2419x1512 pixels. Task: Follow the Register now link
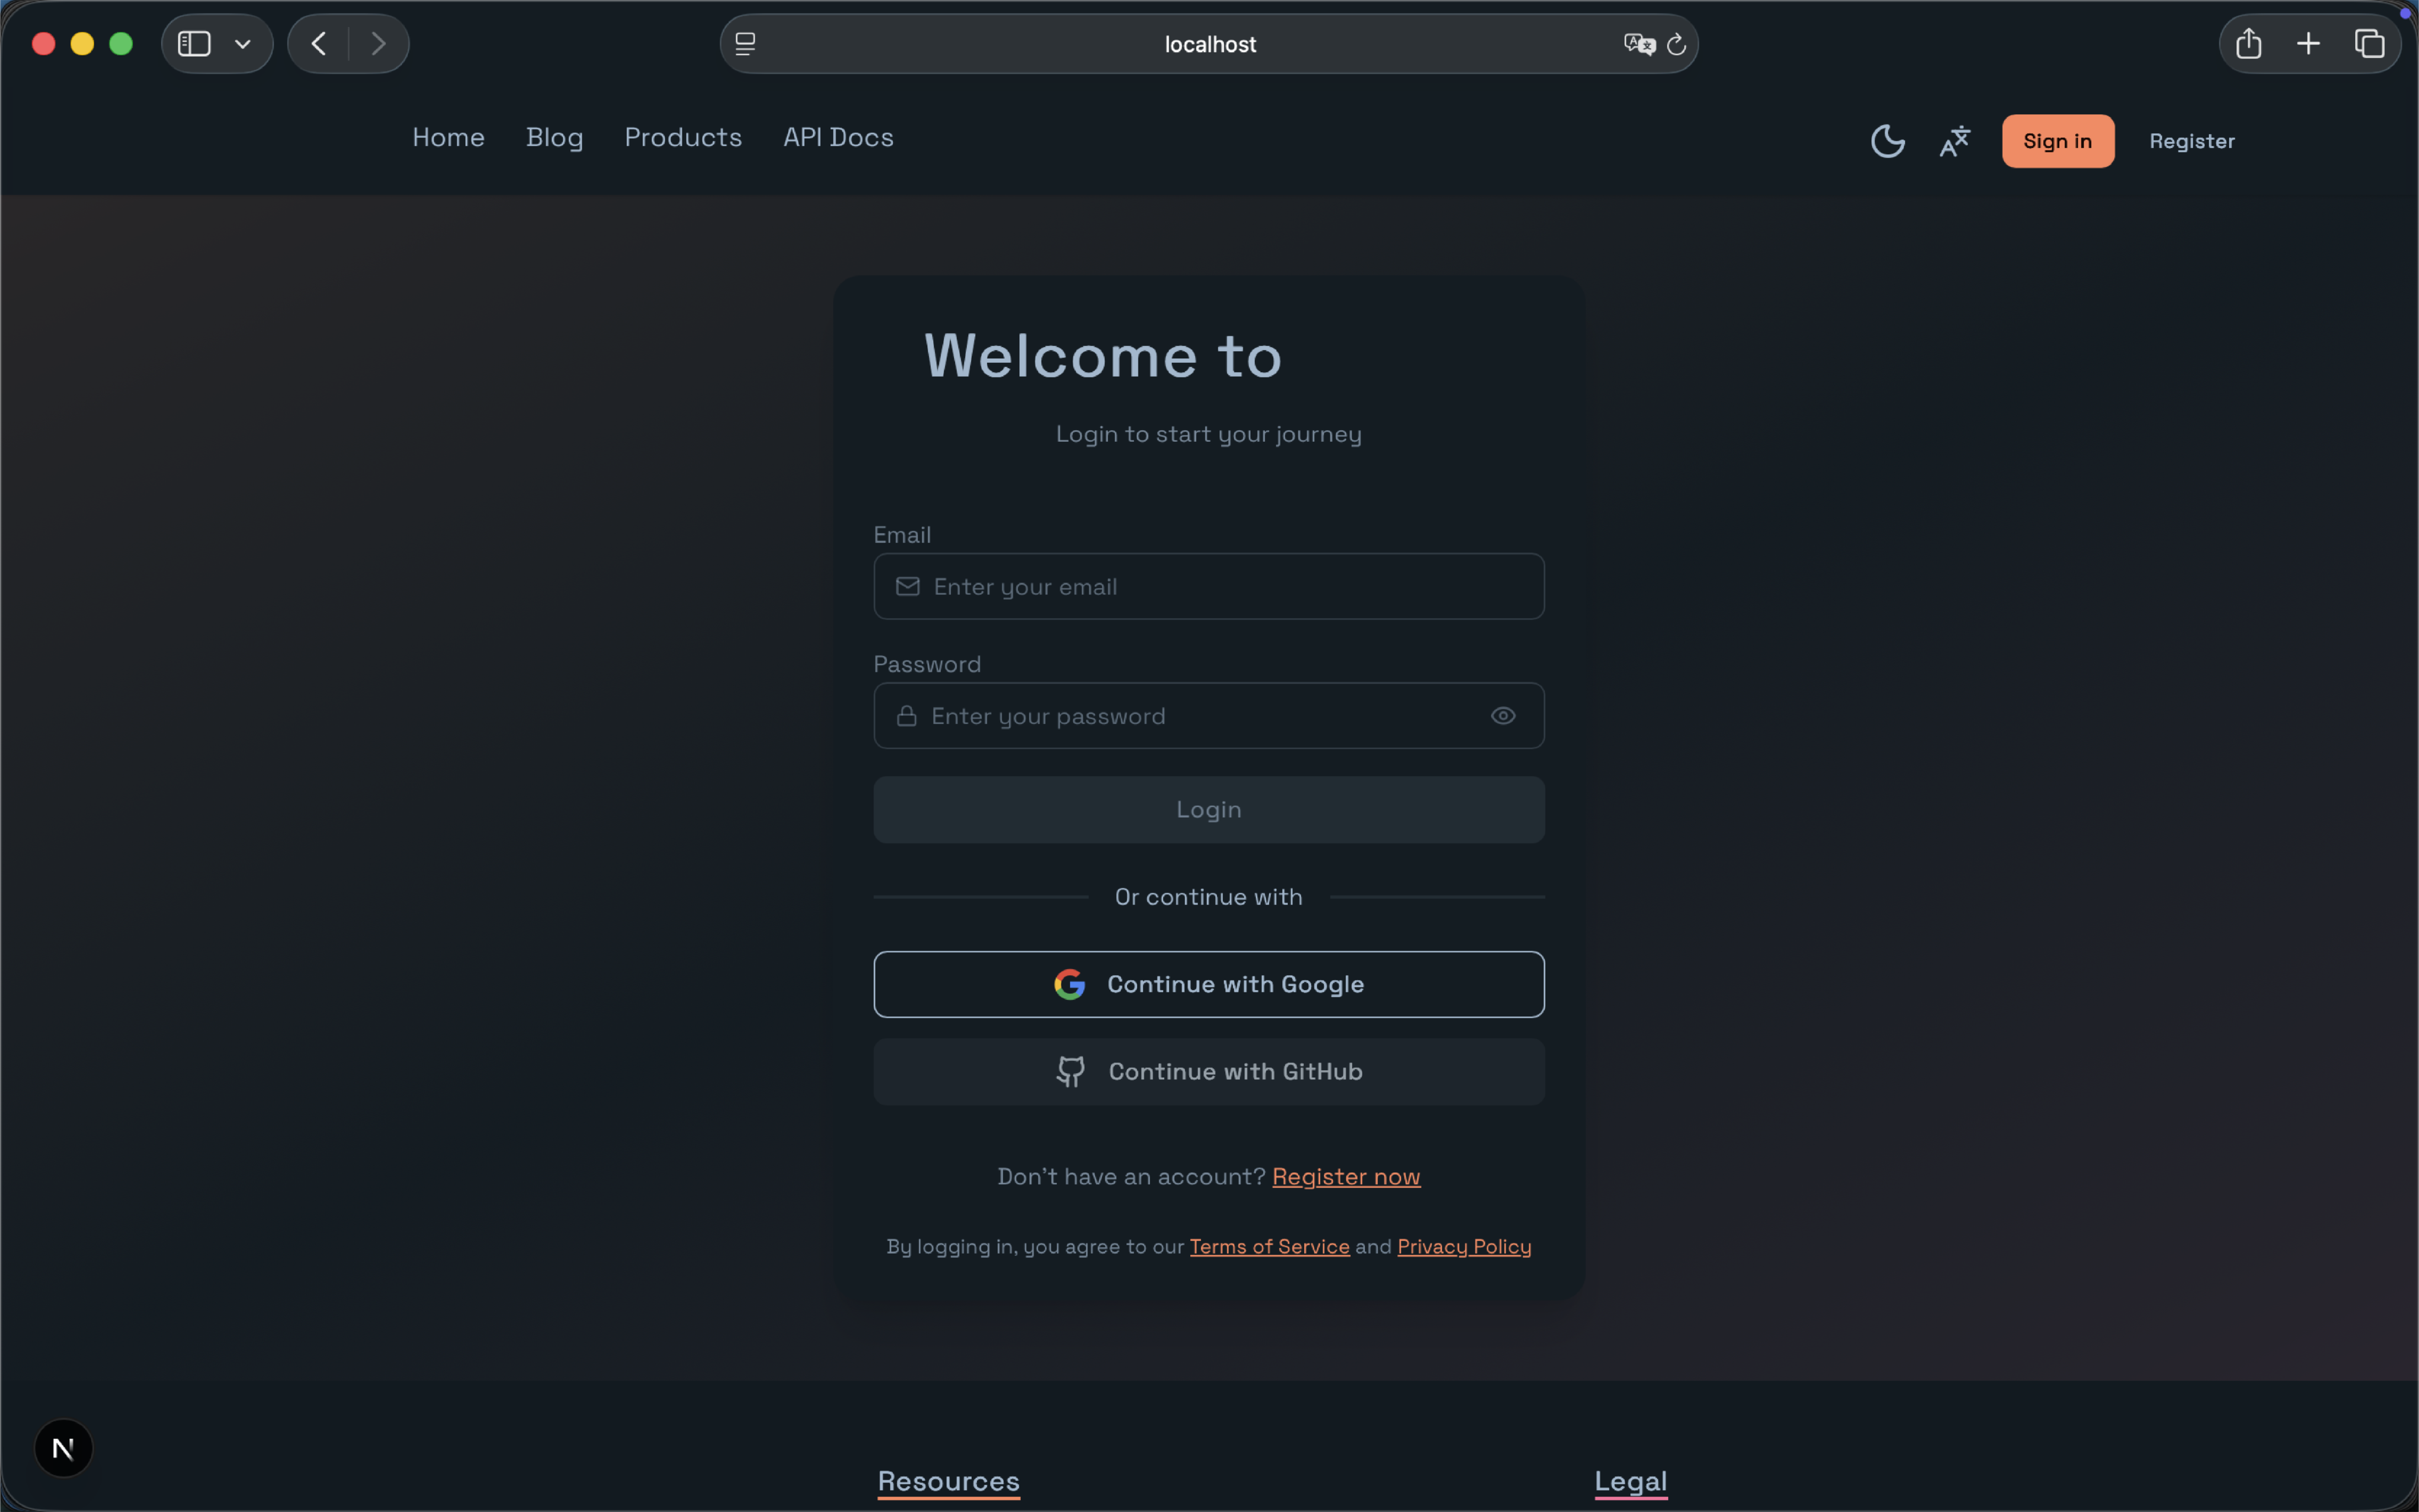point(1346,1177)
